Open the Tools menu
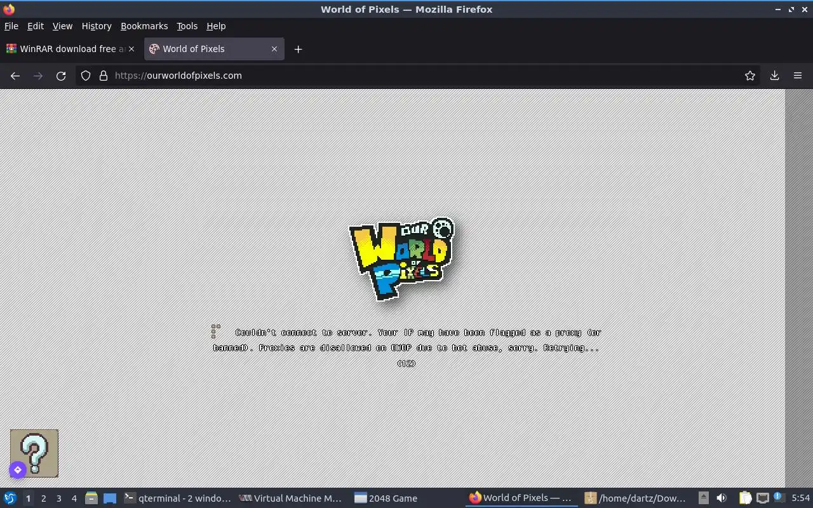The height and width of the screenshot is (508, 813). point(187,26)
